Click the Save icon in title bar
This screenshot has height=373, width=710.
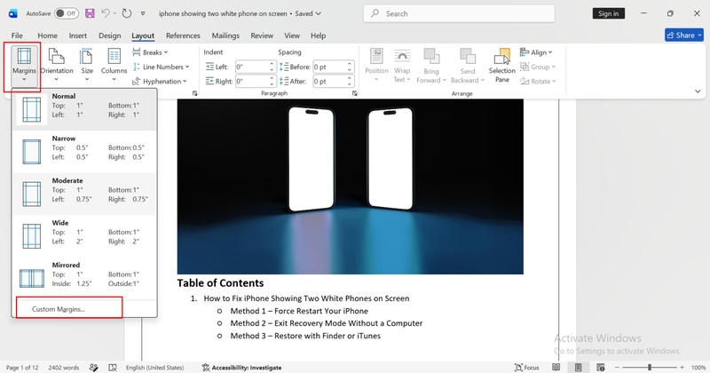tap(90, 13)
